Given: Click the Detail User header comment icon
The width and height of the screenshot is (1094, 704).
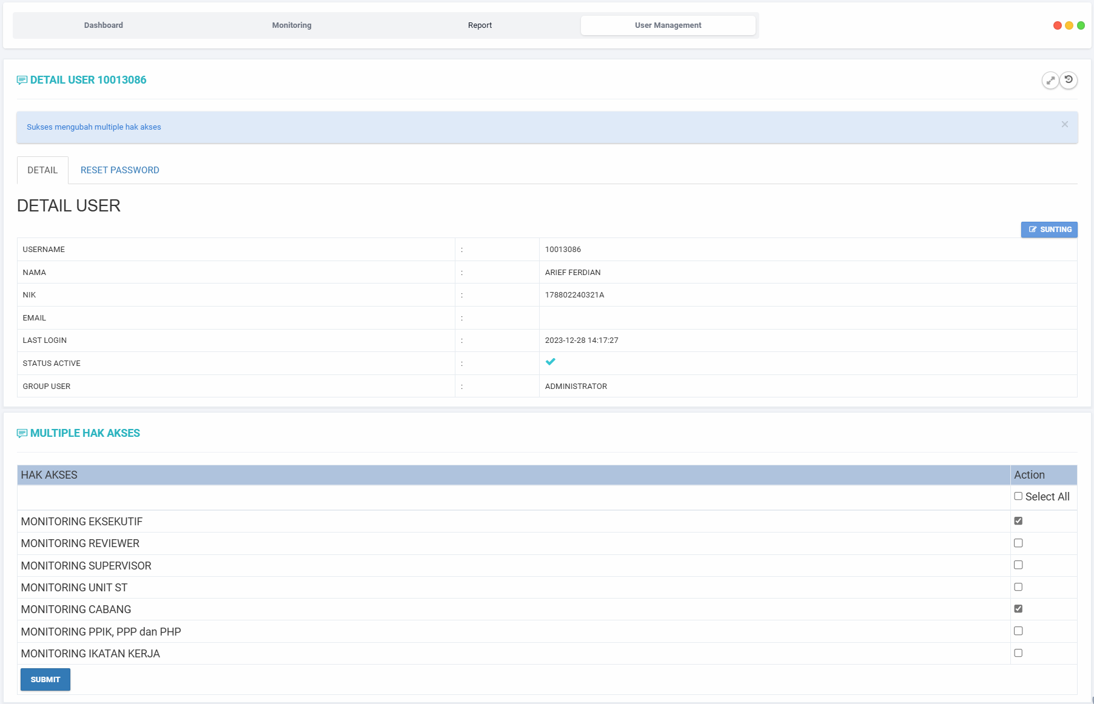Looking at the screenshot, I should [x=22, y=80].
